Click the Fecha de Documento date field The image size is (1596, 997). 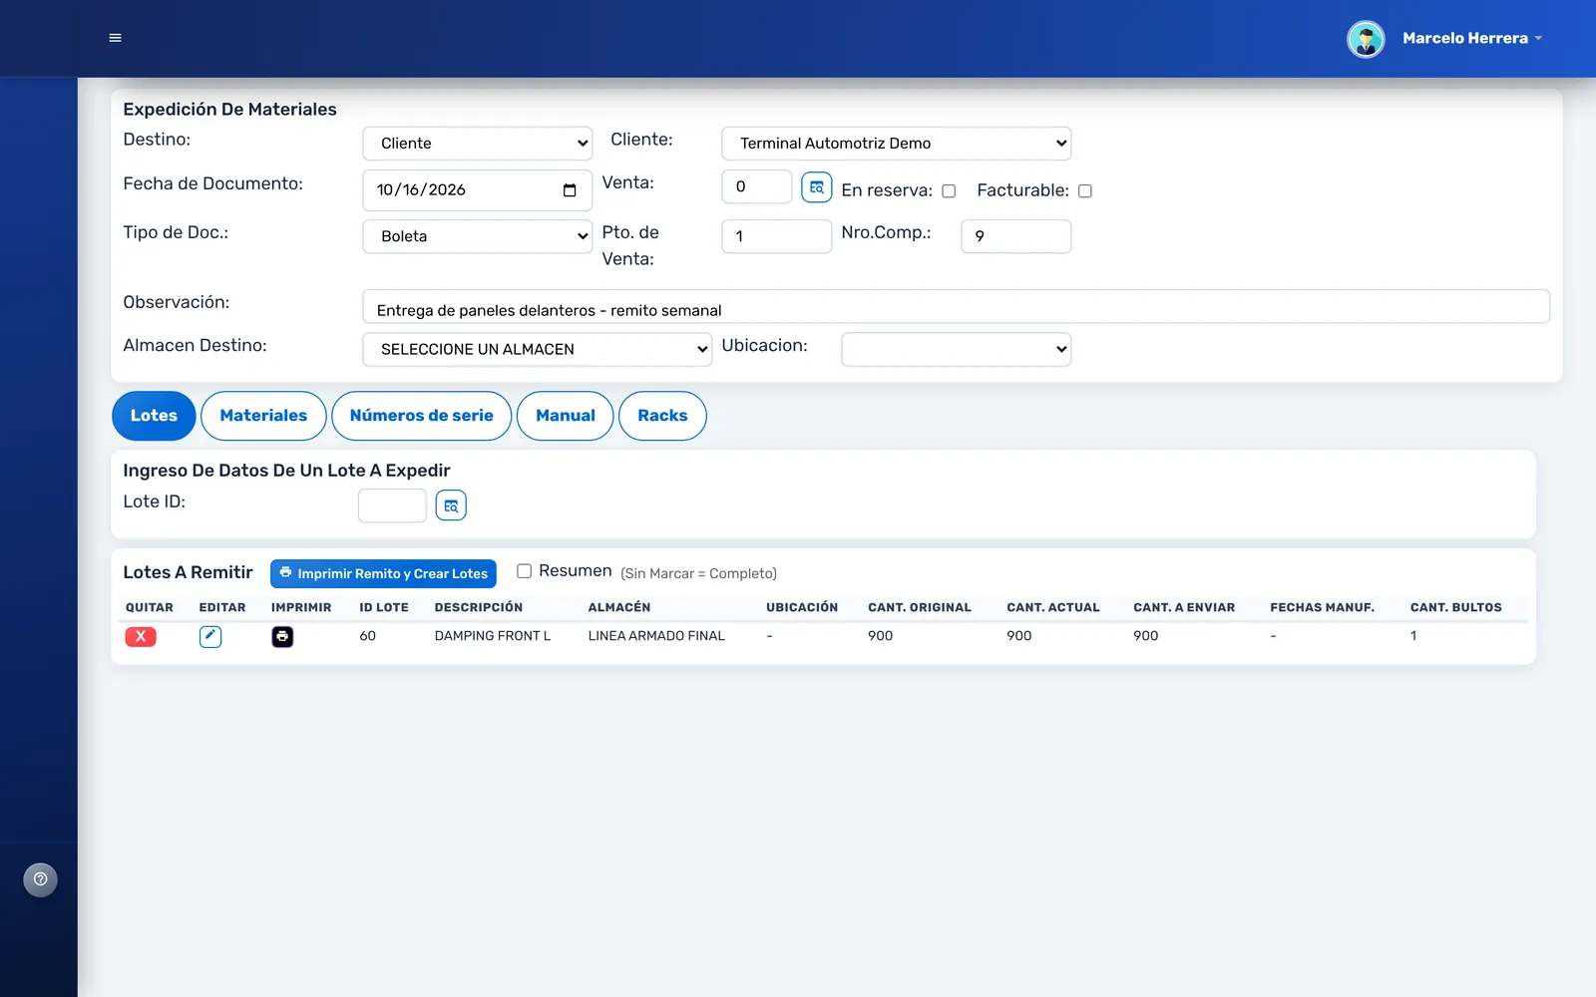tap(478, 190)
